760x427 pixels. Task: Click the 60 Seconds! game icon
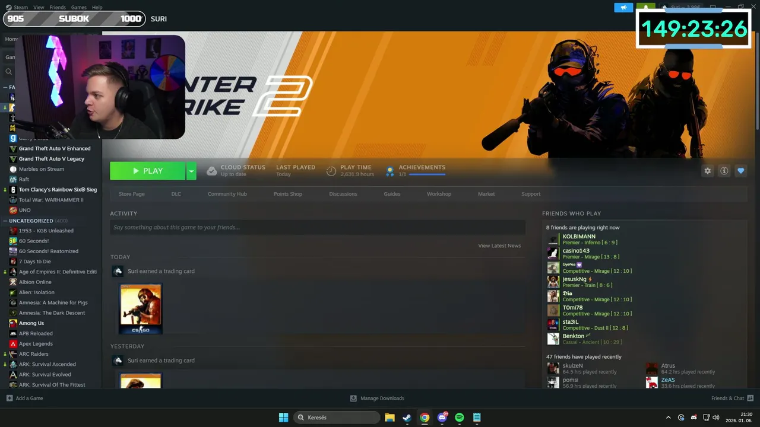pos(13,241)
